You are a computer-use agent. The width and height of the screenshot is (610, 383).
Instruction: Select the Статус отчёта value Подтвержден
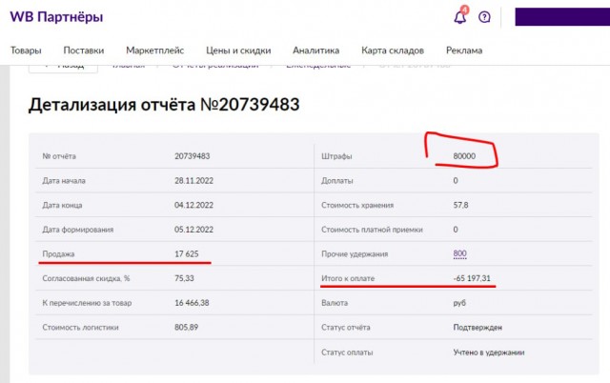pos(478,328)
